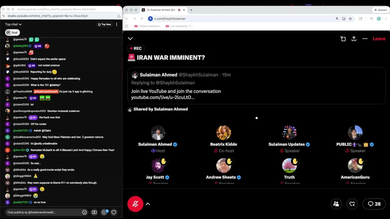Click the heart reaction icon in chat bar
The width and height of the screenshot is (390, 219).
(x=114, y=212)
